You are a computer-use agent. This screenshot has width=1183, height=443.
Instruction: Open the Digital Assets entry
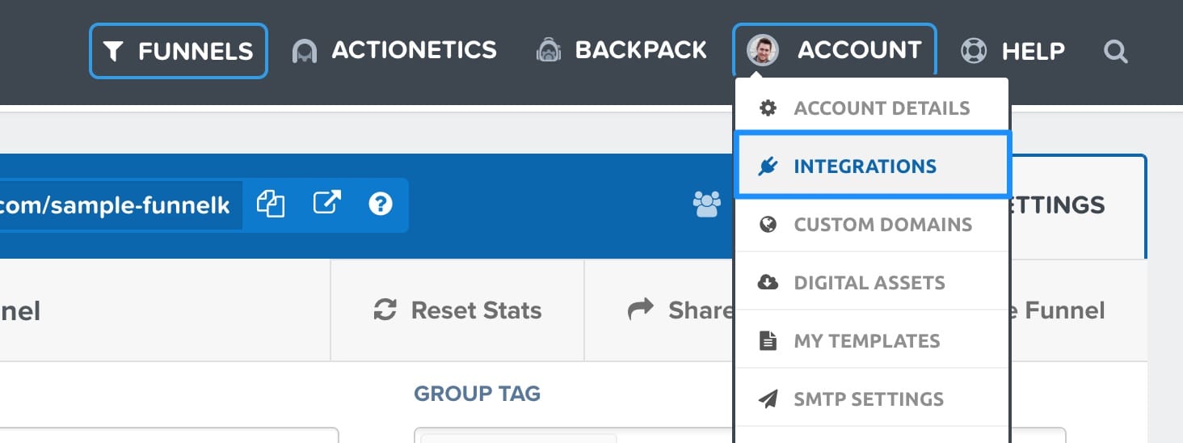click(872, 282)
